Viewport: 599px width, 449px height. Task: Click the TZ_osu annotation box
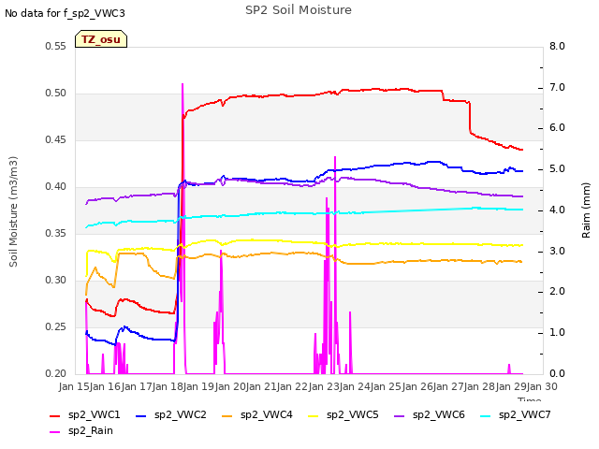pyautogui.click(x=101, y=39)
